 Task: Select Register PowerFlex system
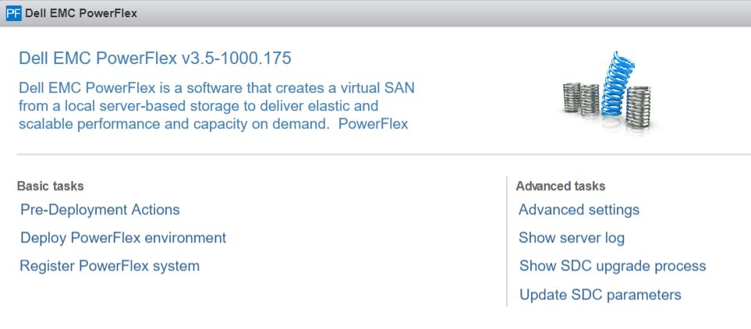click(110, 266)
